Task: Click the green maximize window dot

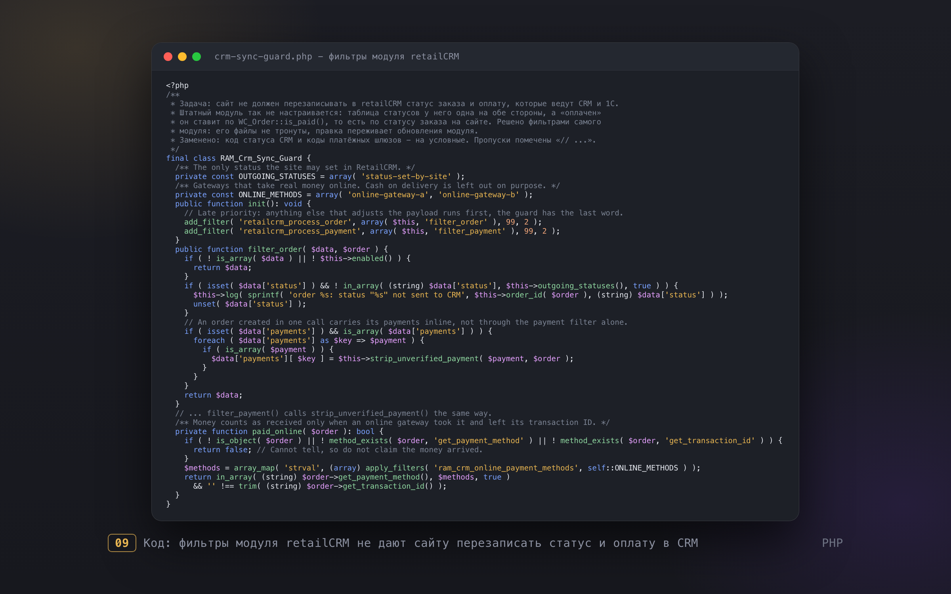Action: 197,57
